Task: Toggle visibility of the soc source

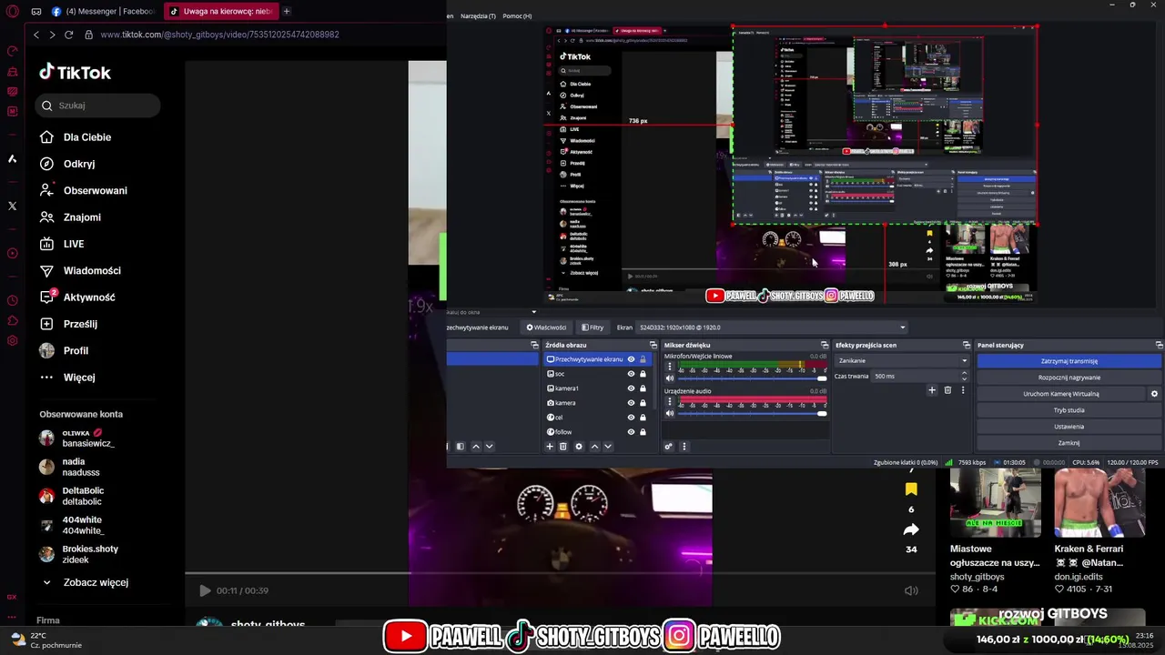Action: pyautogui.click(x=631, y=374)
